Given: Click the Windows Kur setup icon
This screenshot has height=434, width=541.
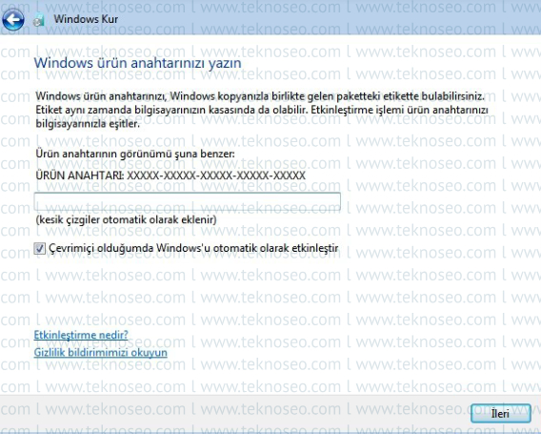Looking at the screenshot, I should pyautogui.click(x=39, y=20).
